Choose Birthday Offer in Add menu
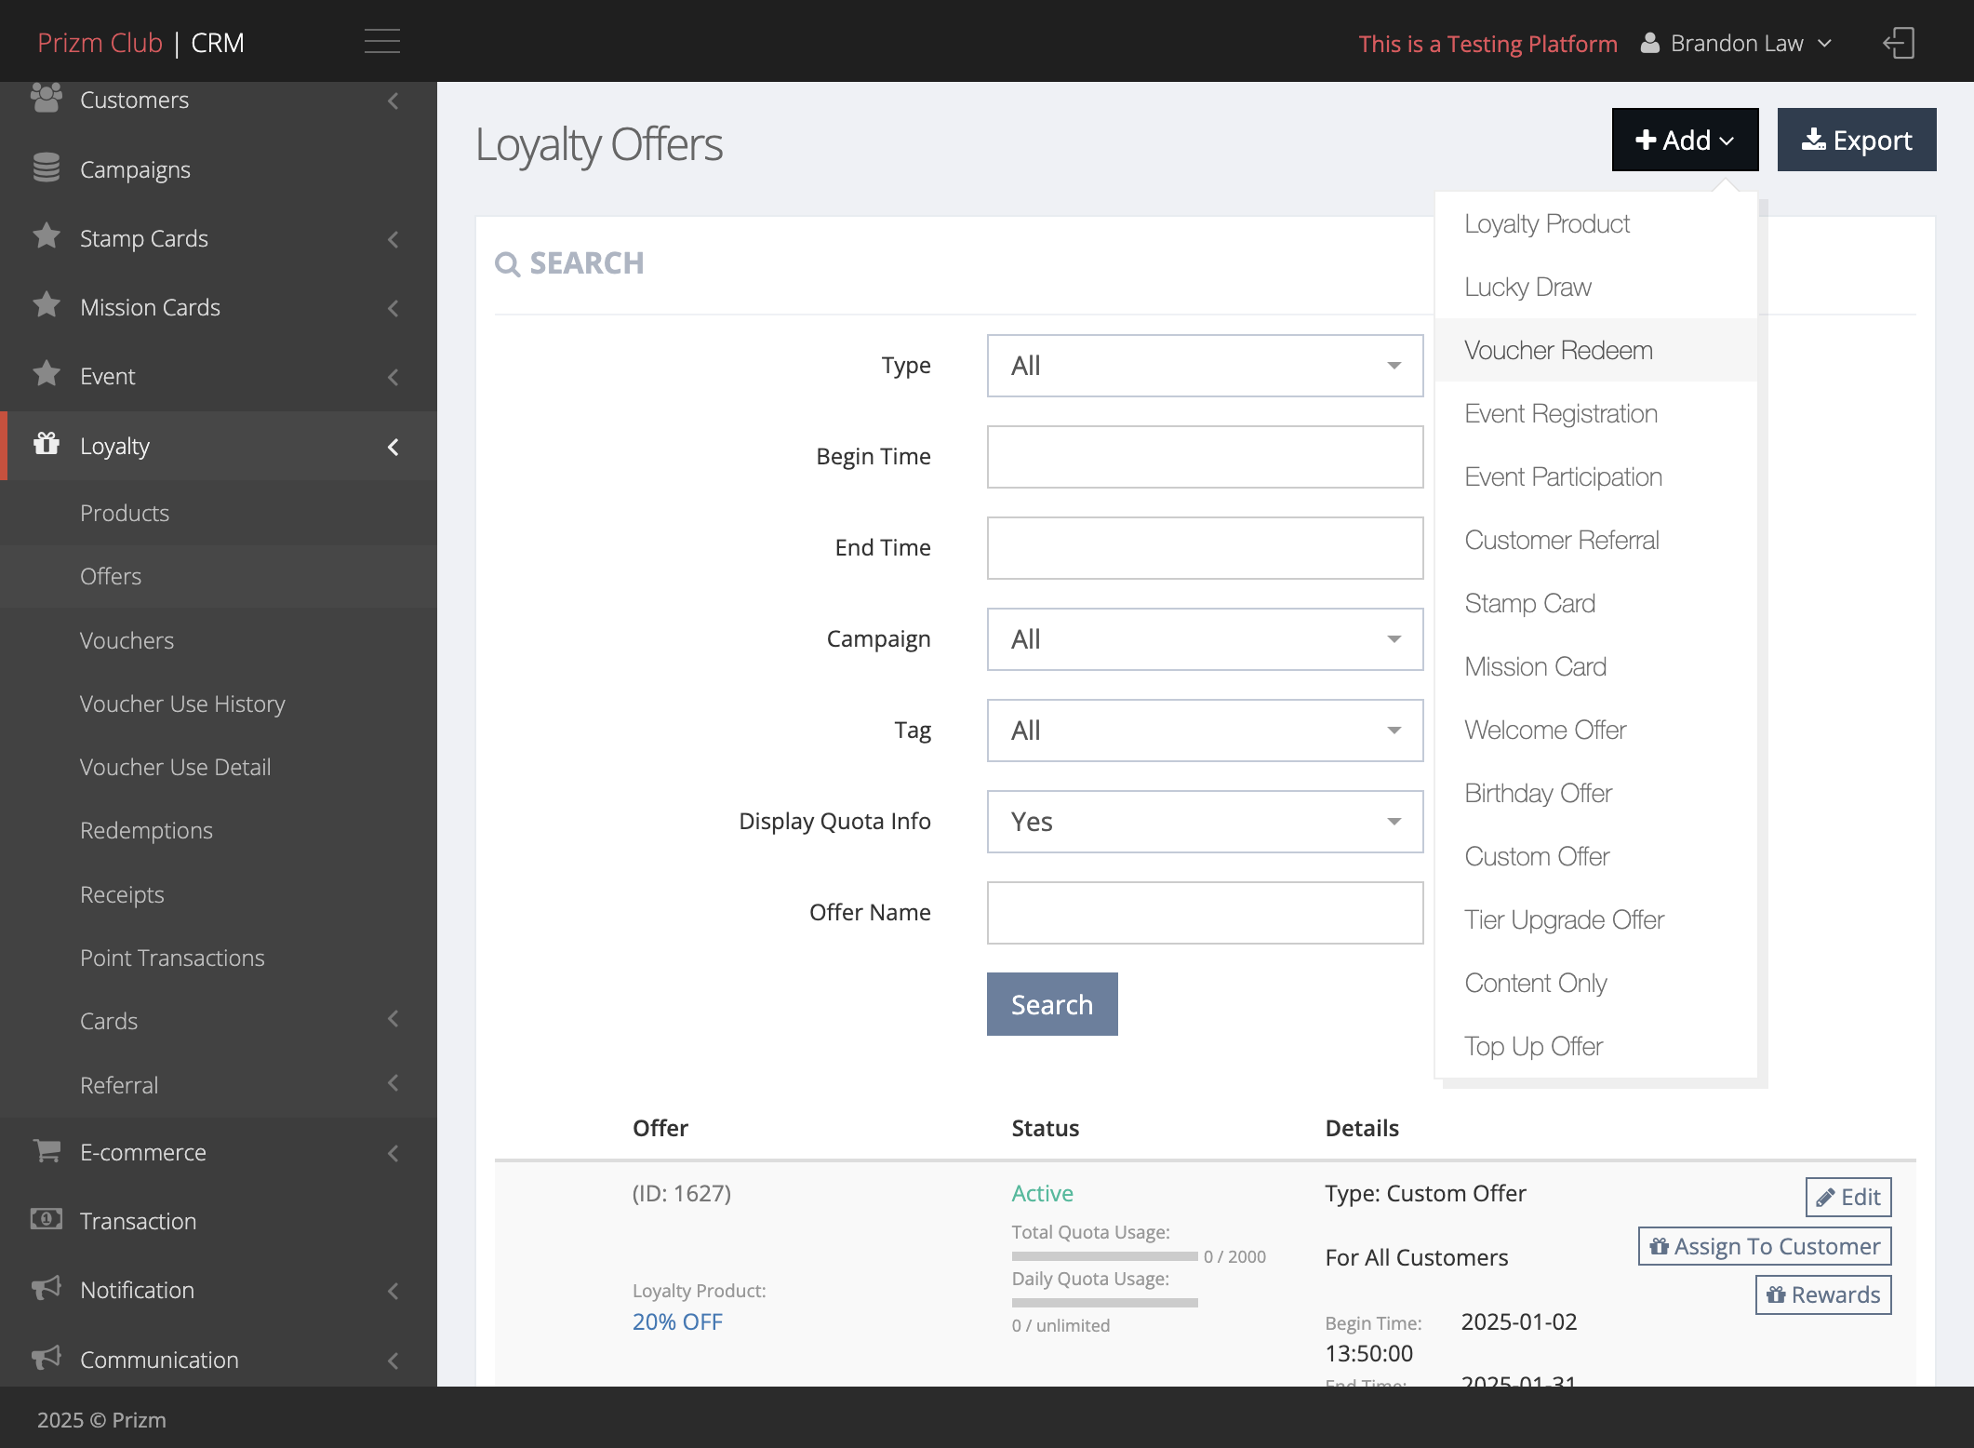This screenshot has height=1448, width=1974. coord(1595,793)
